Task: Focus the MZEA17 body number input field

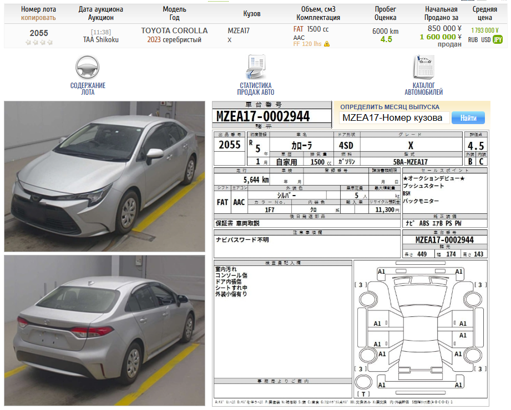Action: [x=394, y=118]
